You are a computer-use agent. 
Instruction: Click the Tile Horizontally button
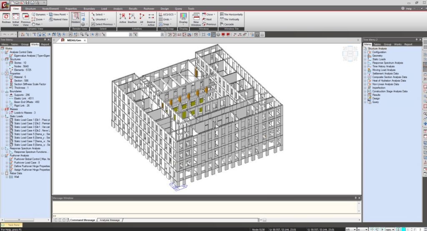[234, 14]
